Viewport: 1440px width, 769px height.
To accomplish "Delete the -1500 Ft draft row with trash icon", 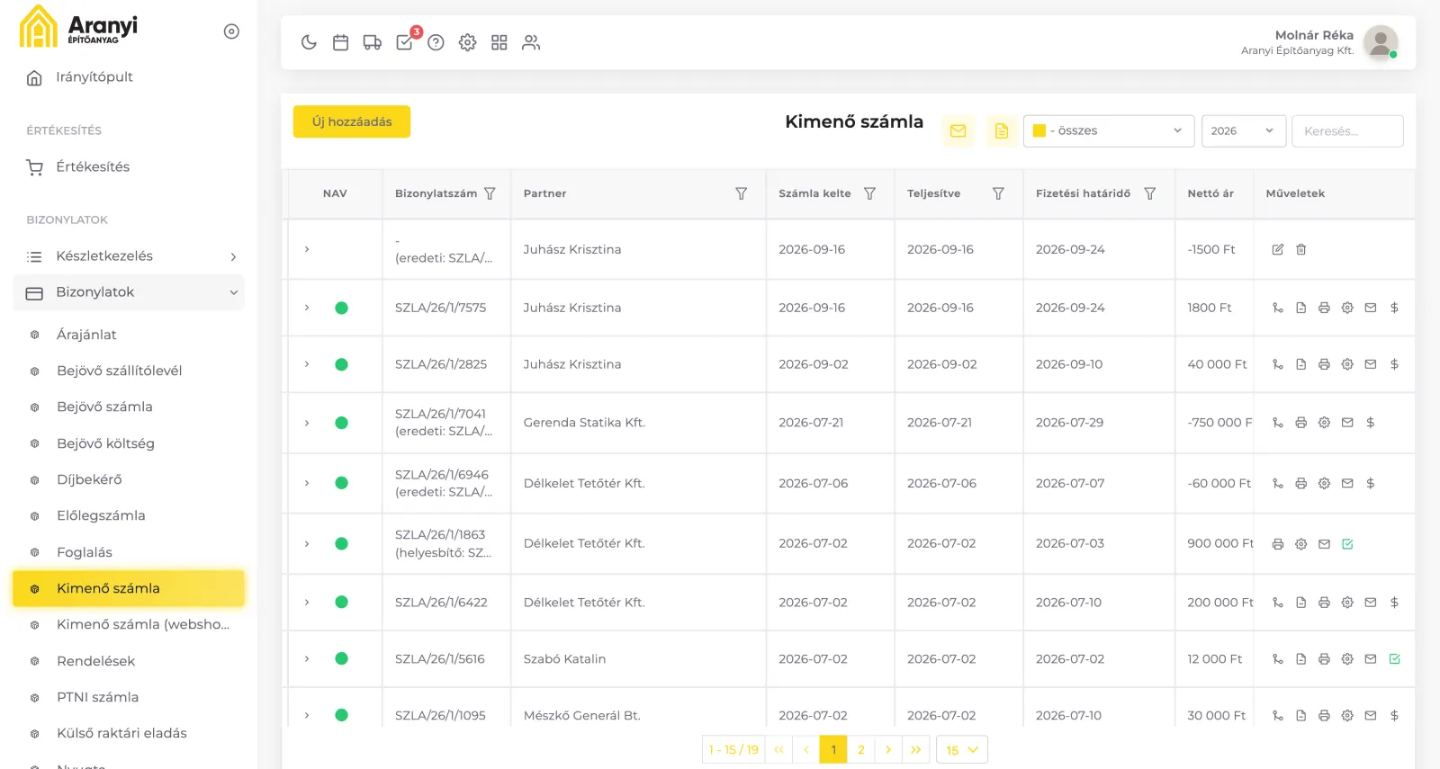I will [1300, 249].
